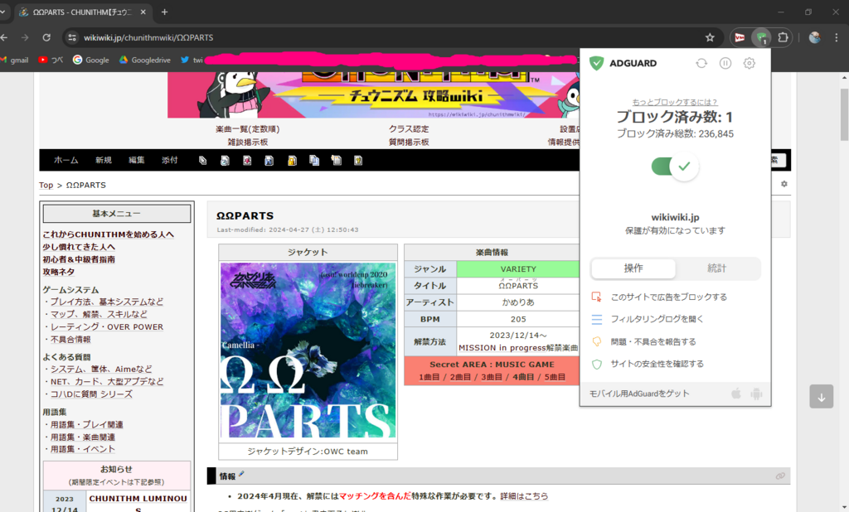Click the Apple icon for mobile AdGuard
This screenshot has width=849, height=512.
click(736, 394)
